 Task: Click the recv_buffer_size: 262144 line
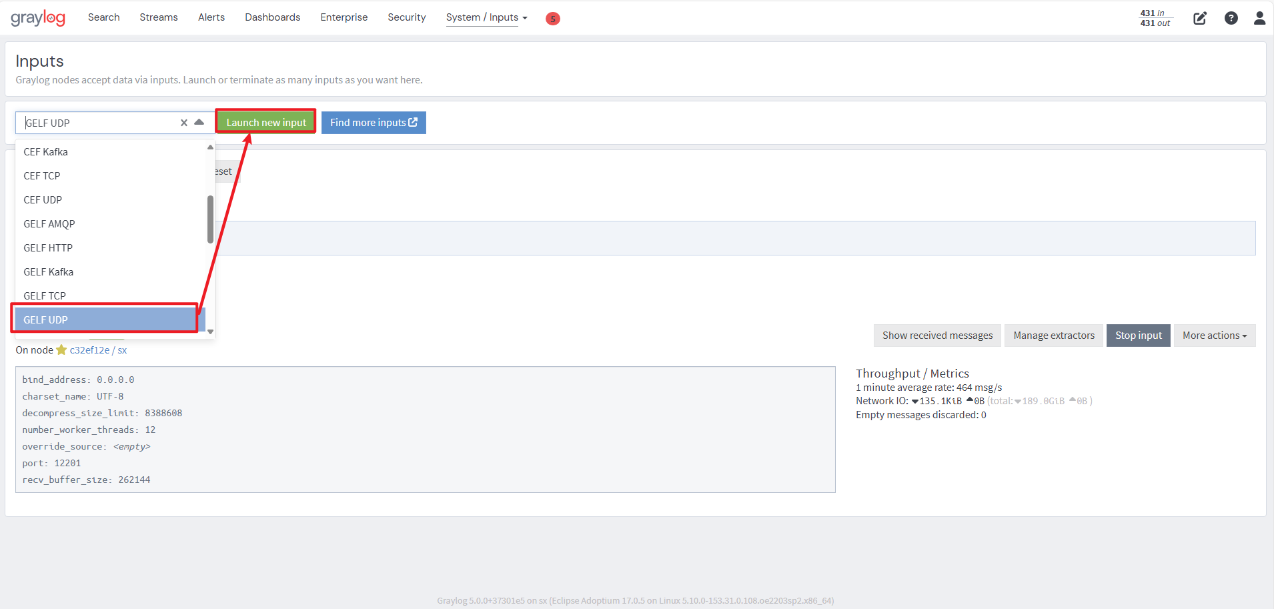(86, 480)
